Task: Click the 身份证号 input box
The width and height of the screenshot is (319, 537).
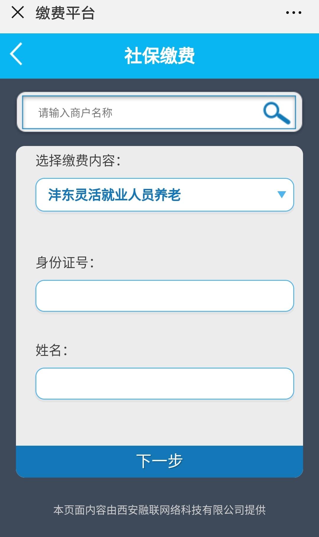Action: 165,296
